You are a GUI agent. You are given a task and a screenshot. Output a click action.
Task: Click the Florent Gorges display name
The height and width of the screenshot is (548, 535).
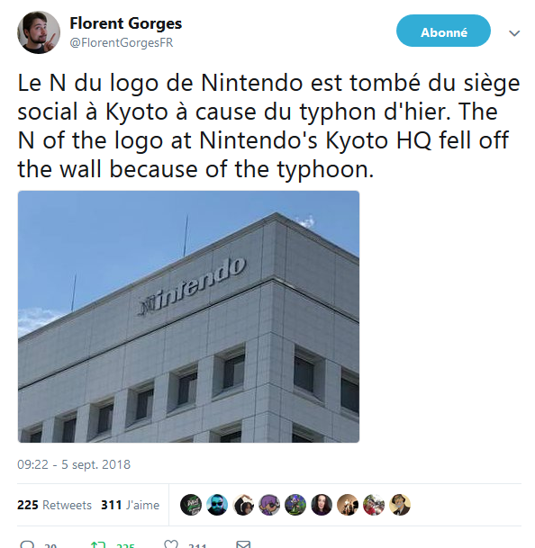point(125,23)
